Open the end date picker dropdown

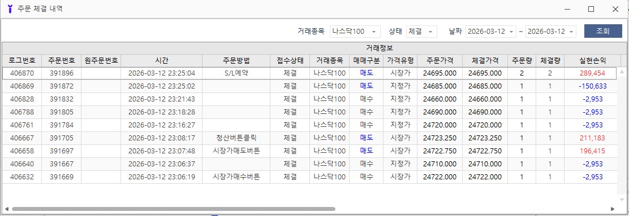pos(571,31)
